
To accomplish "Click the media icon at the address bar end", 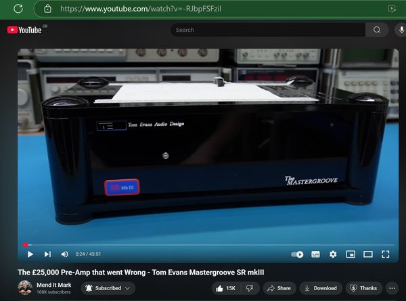I will (392, 9).
